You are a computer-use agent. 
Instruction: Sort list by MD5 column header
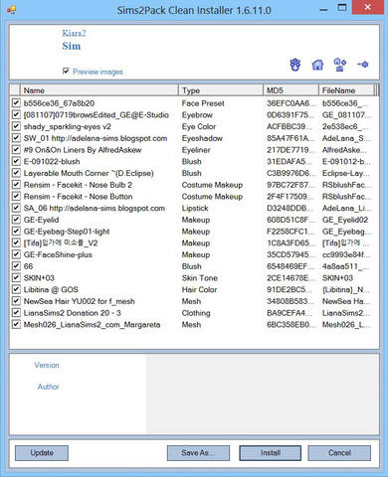pyautogui.click(x=291, y=90)
